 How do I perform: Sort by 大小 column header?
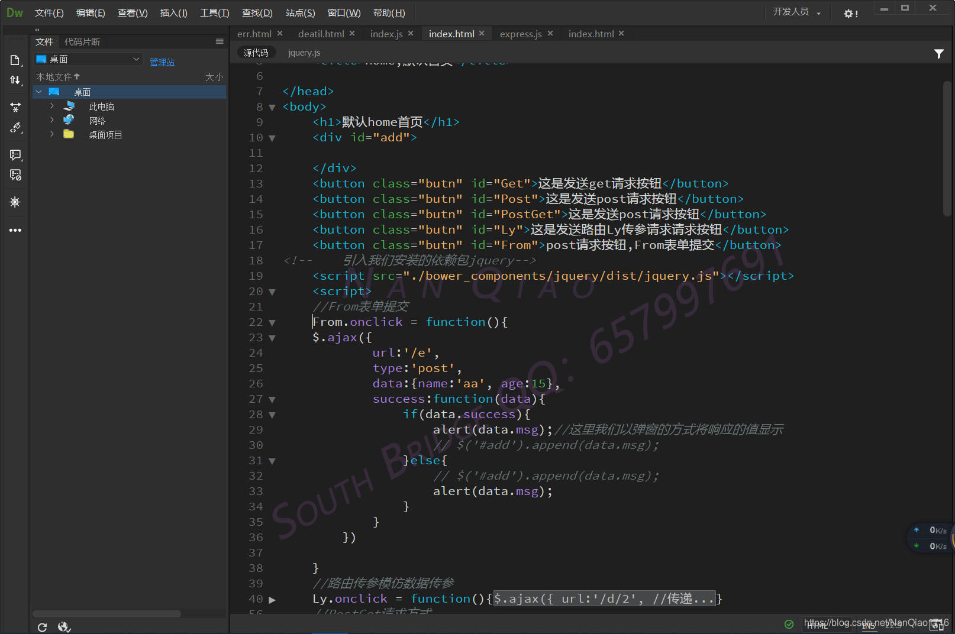click(214, 77)
